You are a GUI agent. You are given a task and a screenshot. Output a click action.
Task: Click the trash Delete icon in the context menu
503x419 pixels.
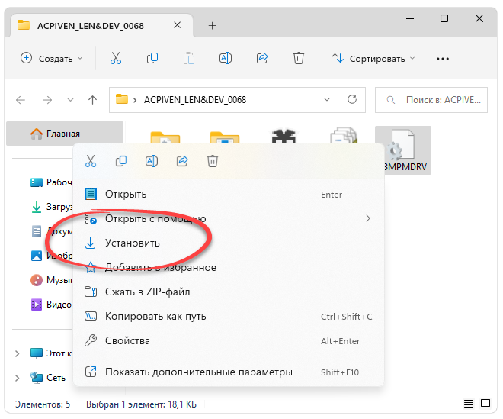213,161
